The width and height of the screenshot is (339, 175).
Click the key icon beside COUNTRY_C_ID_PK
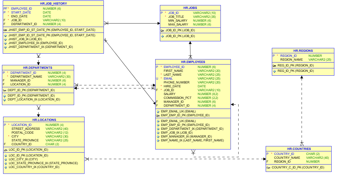pos(268,167)
